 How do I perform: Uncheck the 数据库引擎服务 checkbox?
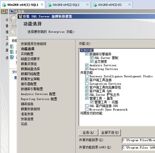pyautogui.click(x=87, y=54)
